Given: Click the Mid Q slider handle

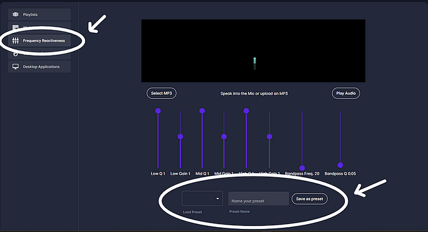Looking at the screenshot, I should click(x=202, y=111).
